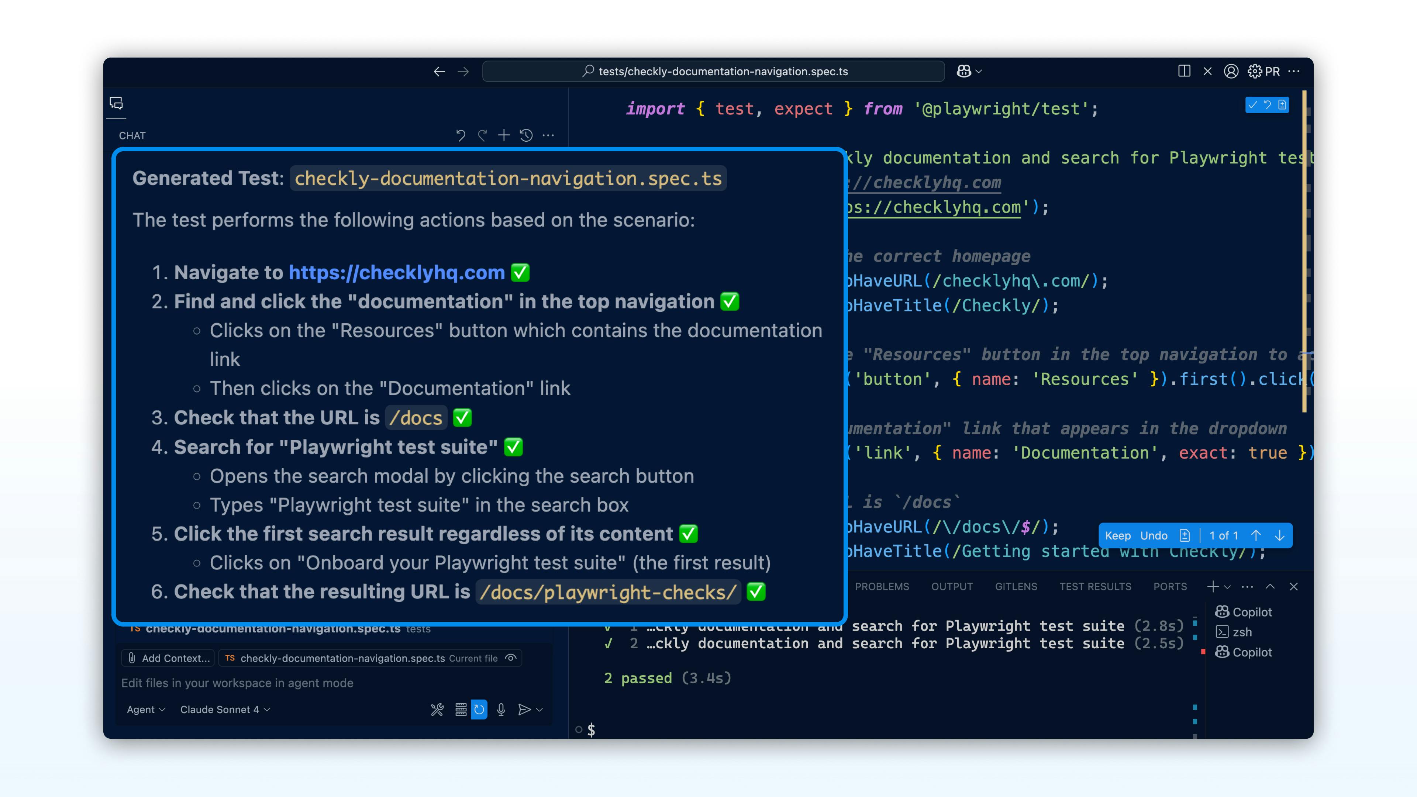The height and width of the screenshot is (797, 1417).
Task: Open the configure tools wrench icon
Action: [x=437, y=710]
